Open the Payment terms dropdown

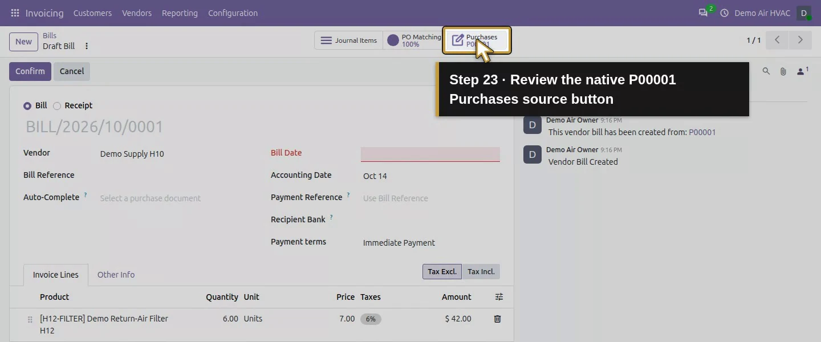430,243
